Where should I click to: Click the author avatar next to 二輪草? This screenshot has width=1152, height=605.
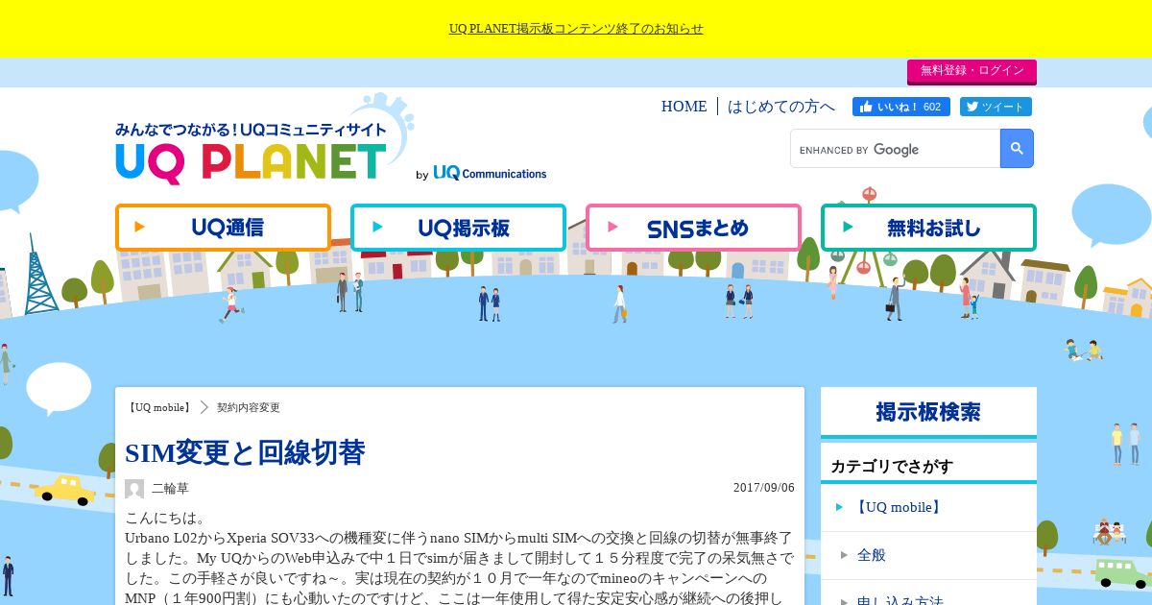pyautogui.click(x=134, y=488)
